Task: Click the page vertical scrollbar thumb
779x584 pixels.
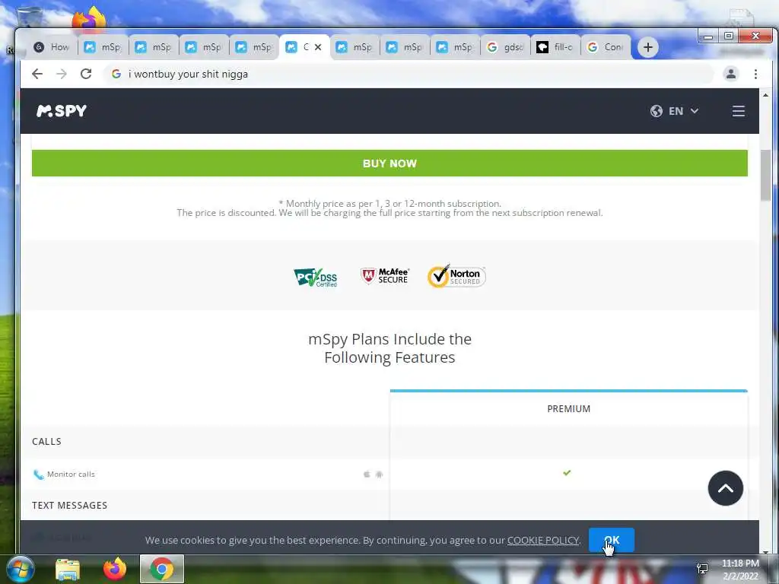Action: click(765, 175)
